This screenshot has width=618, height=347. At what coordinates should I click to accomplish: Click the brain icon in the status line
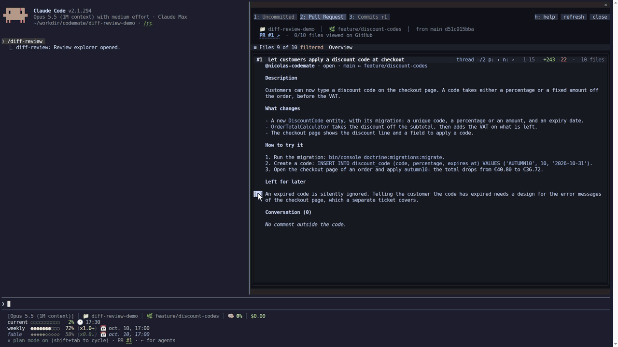[x=231, y=316]
